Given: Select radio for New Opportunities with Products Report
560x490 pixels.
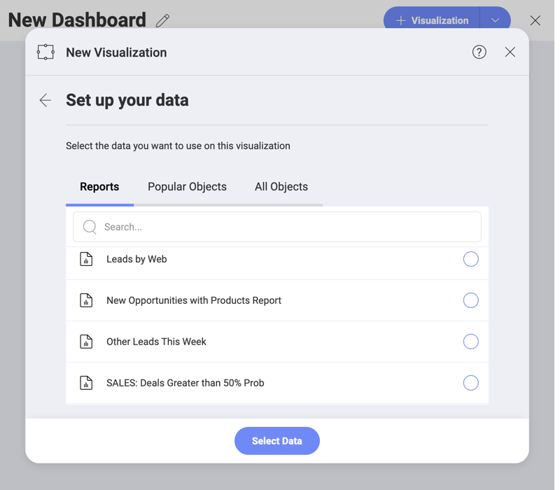Looking at the screenshot, I should (x=471, y=300).
